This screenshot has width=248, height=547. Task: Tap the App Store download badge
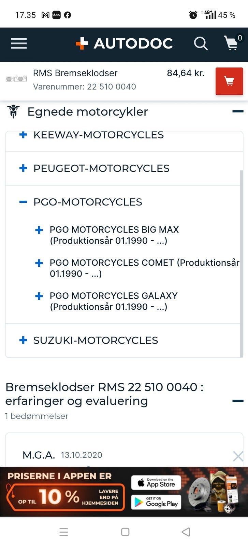(x=156, y=482)
